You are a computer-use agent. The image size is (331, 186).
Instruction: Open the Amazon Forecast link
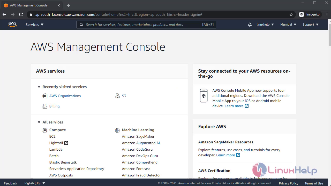tap(136, 169)
